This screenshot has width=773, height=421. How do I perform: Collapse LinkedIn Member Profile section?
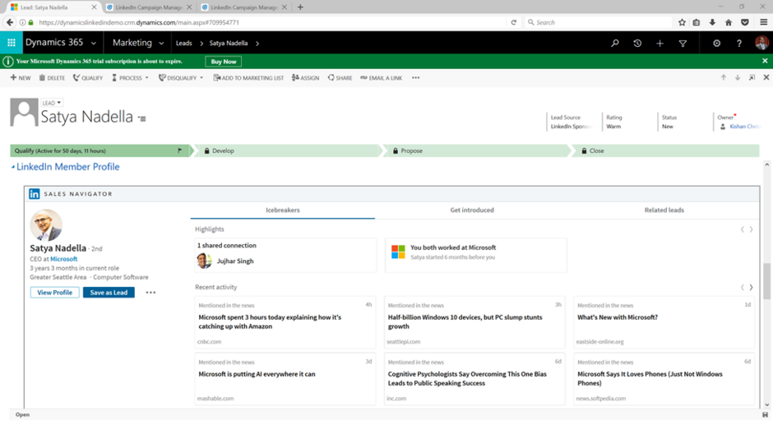point(13,167)
